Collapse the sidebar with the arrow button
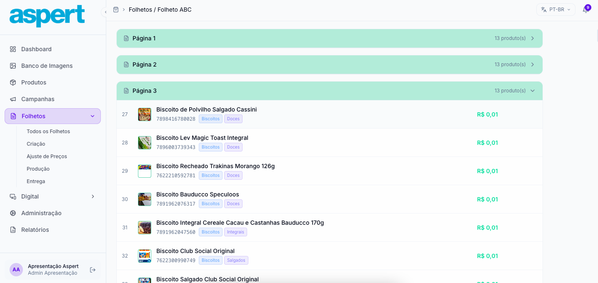Screen dimensions: 598x283 (105, 12)
